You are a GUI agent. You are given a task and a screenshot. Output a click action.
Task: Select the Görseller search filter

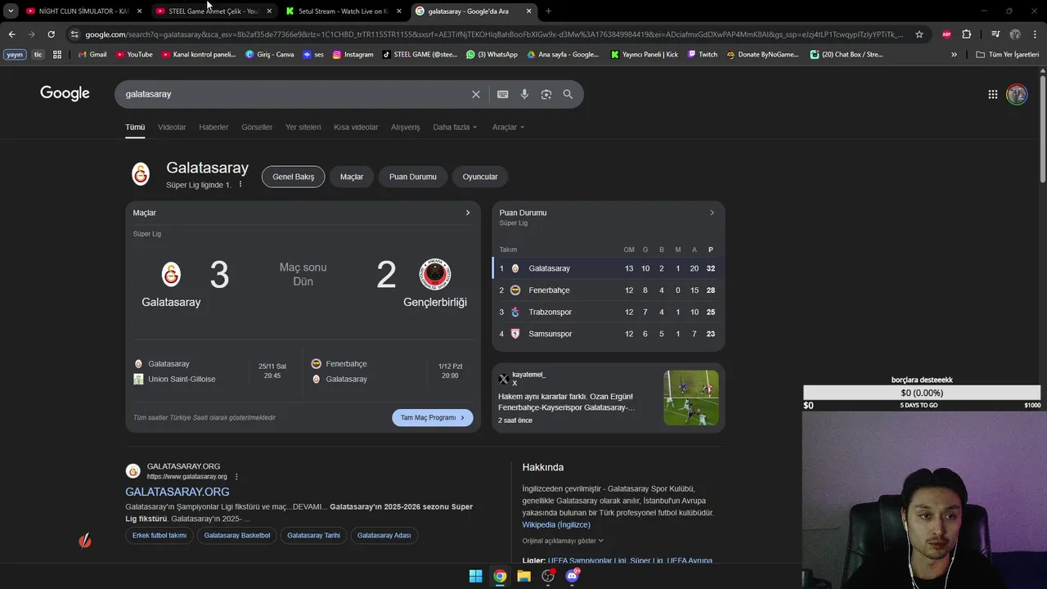(x=257, y=128)
